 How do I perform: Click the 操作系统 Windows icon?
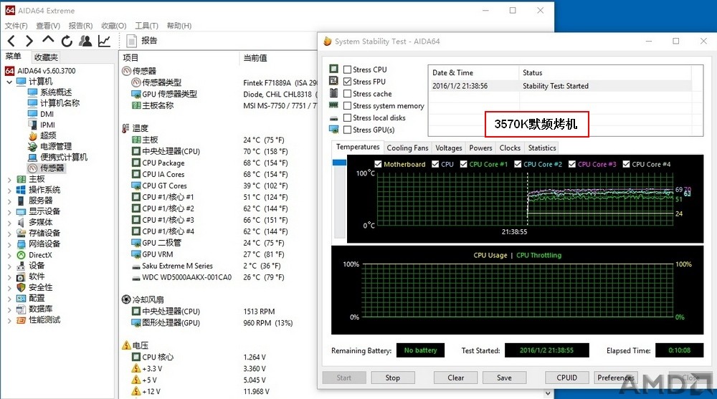click(x=21, y=190)
